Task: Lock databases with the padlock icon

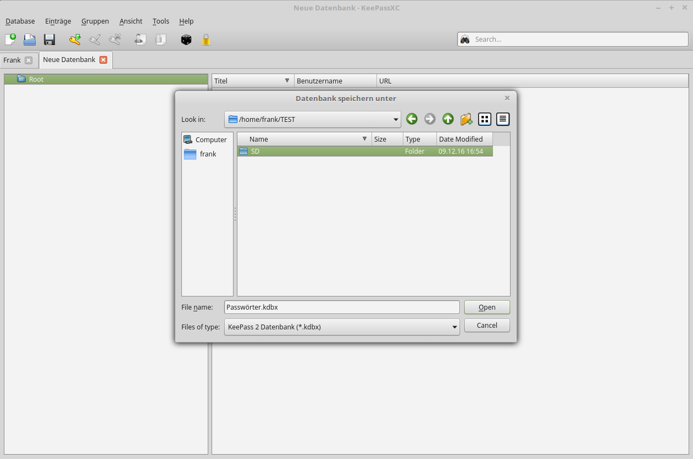Action: pyautogui.click(x=206, y=40)
